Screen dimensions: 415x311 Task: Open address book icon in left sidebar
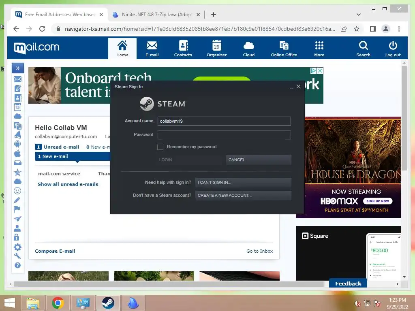(x=18, y=98)
